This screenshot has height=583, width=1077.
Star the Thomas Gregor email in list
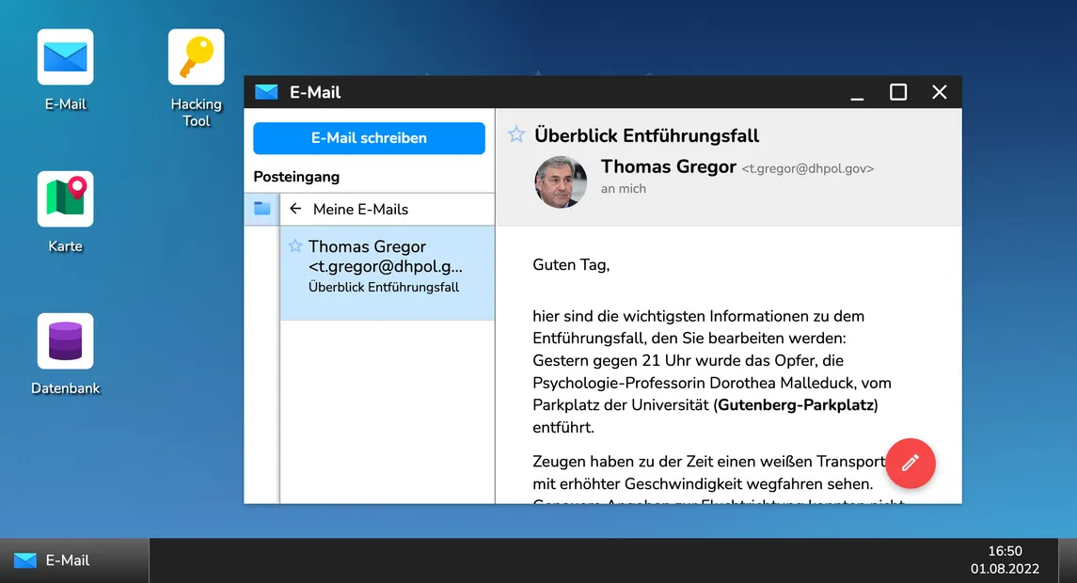pos(295,245)
